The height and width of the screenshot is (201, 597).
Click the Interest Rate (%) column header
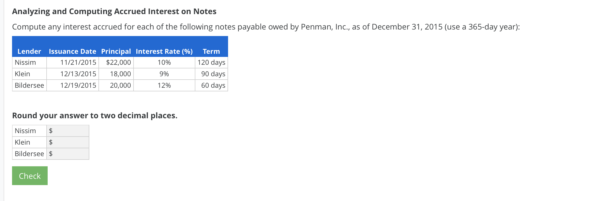[164, 51]
